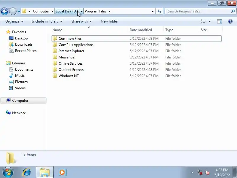Image resolution: width=237 pixels, height=178 pixels.
Task: Click the Internet Explorer folder name
Action: 71,51
